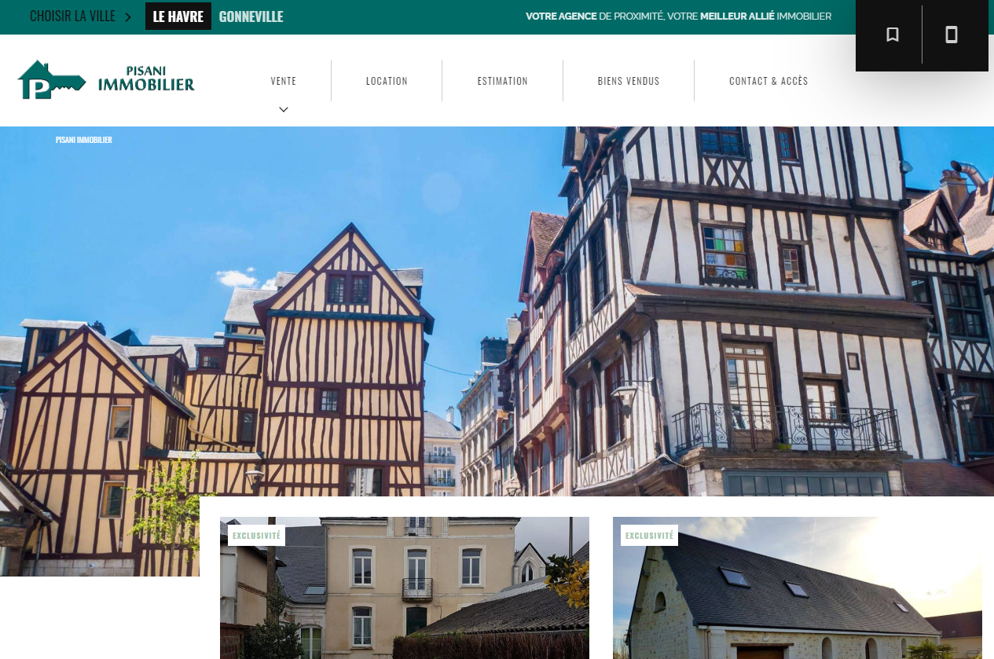Open the Location menu
Viewport: 994px width, 659px height.
[x=387, y=81]
